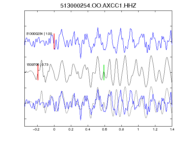This screenshot has width=190, height=142.
Task: Click the x-axis tick label 1.4
Action: [x=172, y=130]
